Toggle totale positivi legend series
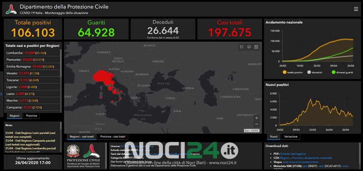 292,73
